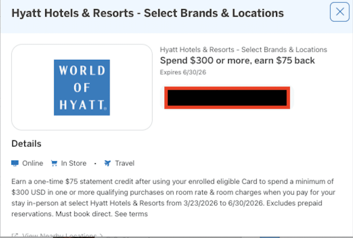This screenshot has height=238, width=353.
Task: Click the offer description paragraph
Action: [173, 198]
